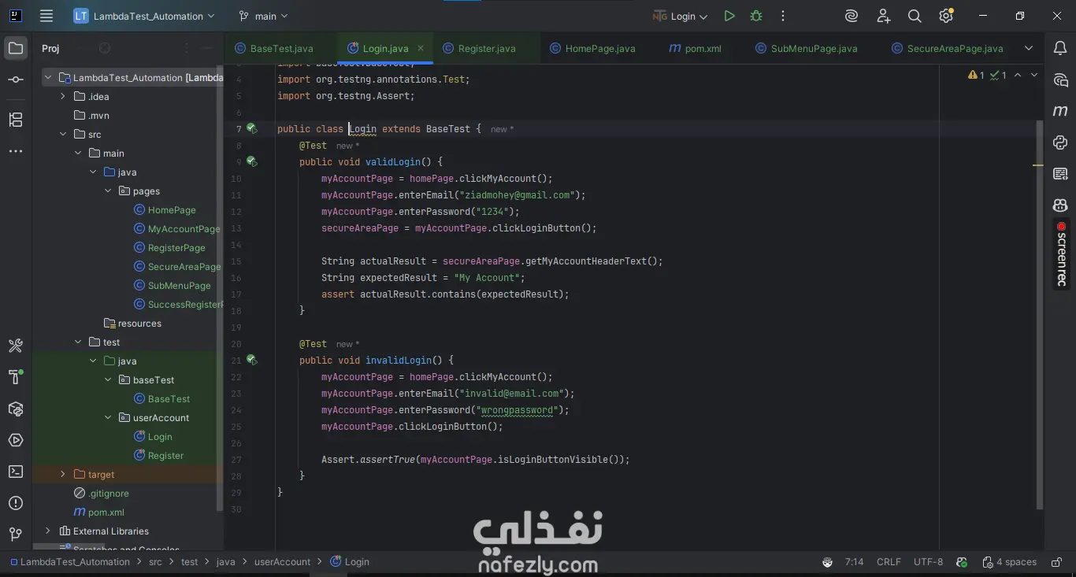This screenshot has width=1076, height=577.
Task: Open the Notifications bell
Action: pyautogui.click(x=1060, y=49)
